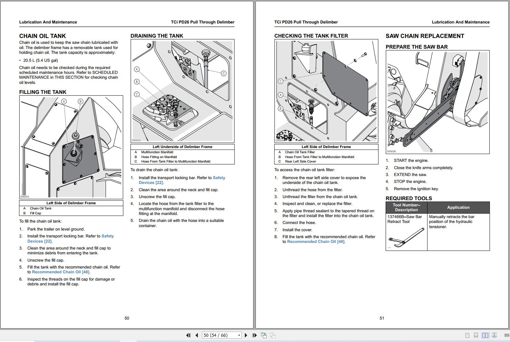
Task: Select page 50 of the manual
Action: 127,318
